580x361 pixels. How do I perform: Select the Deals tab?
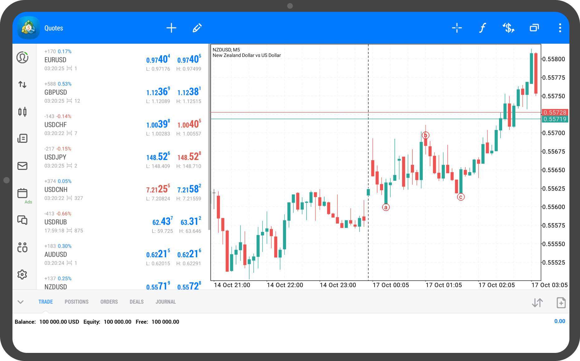[136, 302]
